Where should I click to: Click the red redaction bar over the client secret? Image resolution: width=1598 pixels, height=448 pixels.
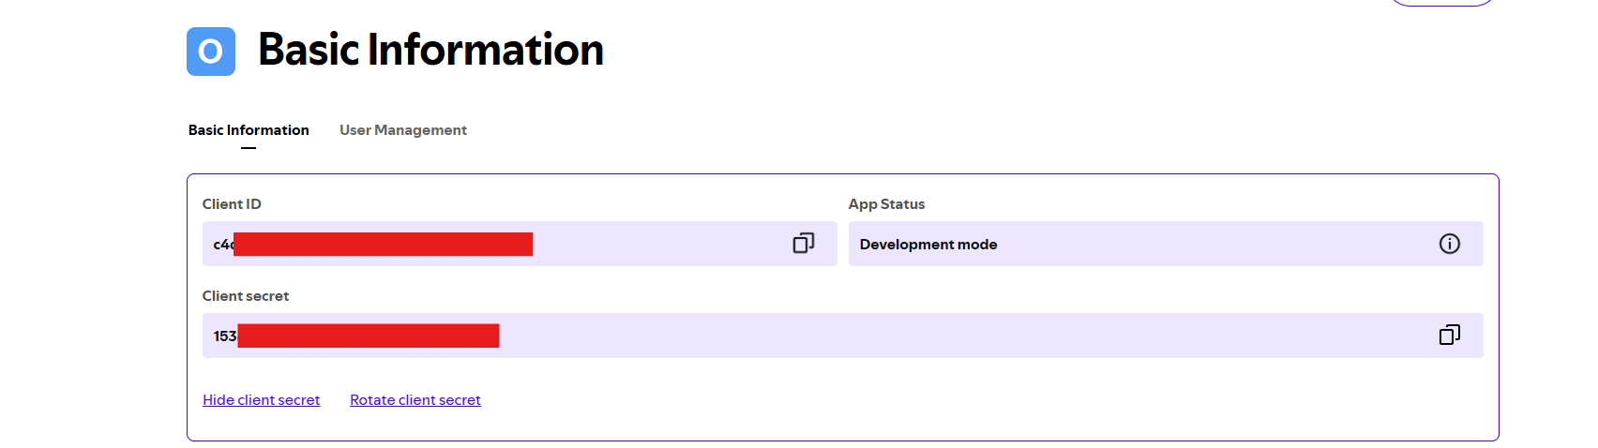coord(368,336)
